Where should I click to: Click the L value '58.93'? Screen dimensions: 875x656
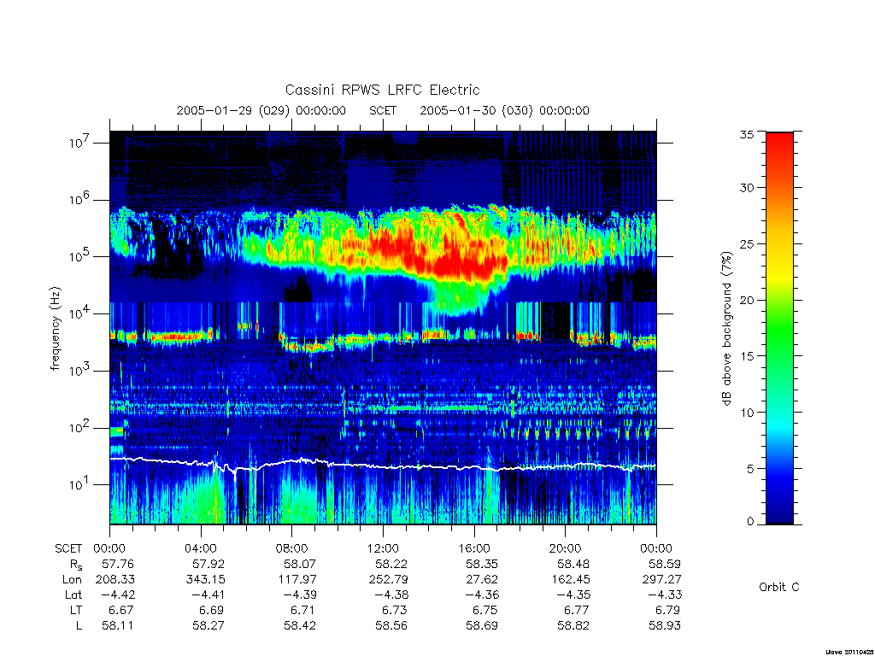pos(665,626)
